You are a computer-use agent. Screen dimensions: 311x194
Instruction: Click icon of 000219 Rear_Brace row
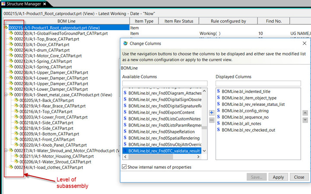point(16,105)
